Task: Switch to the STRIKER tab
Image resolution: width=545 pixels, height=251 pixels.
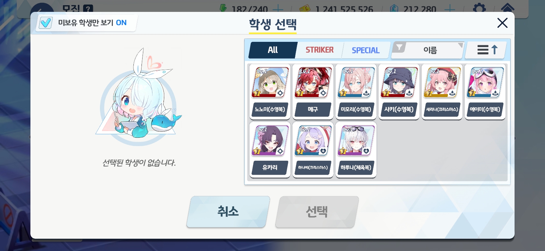Action: [x=319, y=50]
